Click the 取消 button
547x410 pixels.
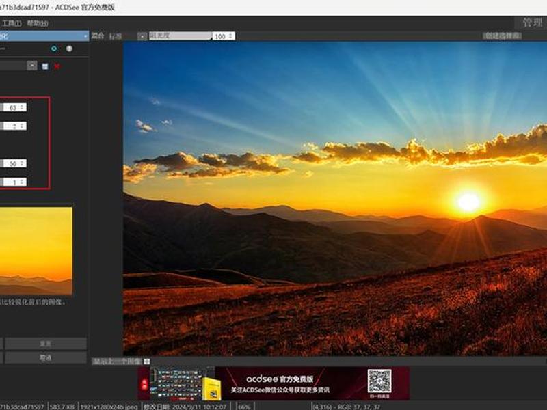tap(46, 357)
